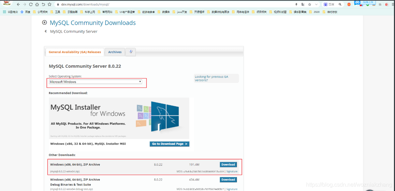The image size is (395, 191).
Task: Open the 公司相关 bookmark folder
Action: [x=40, y=12]
